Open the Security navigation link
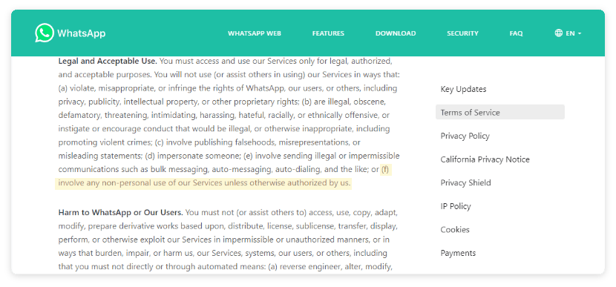The width and height of the screenshot is (616, 287). [x=462, y=33]
